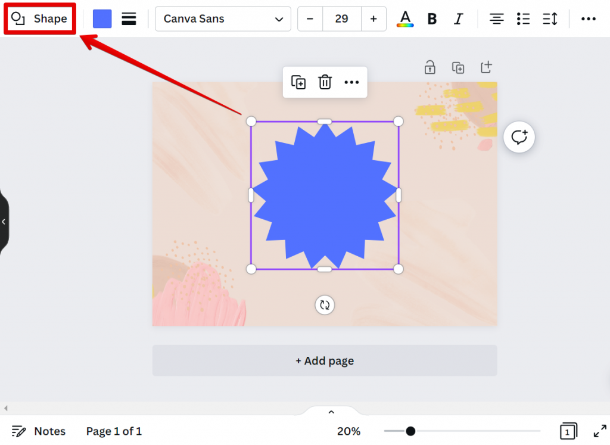
Task: Lock the page with padlock icon
Action: (430, 67)
